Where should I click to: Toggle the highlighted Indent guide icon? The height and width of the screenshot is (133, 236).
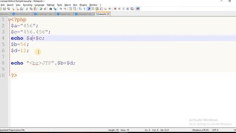89,9
